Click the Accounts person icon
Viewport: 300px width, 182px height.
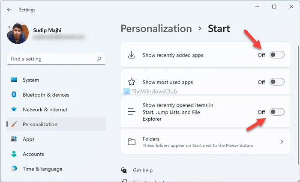click(14, 154)
